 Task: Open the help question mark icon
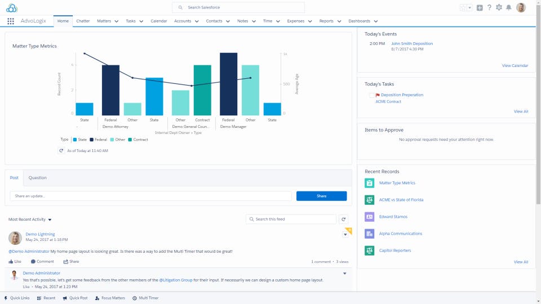point(489,7)
